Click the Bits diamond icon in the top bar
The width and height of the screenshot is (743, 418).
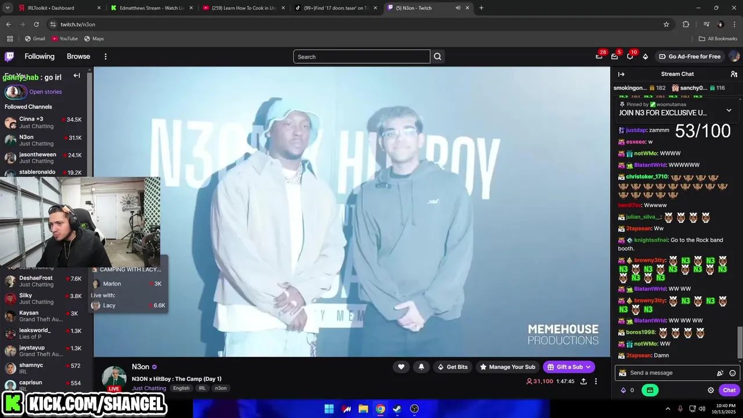click(645, 56)
